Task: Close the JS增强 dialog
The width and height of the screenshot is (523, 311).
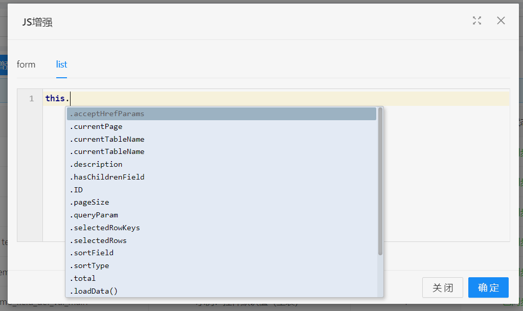Action: (x=501, y=20)
